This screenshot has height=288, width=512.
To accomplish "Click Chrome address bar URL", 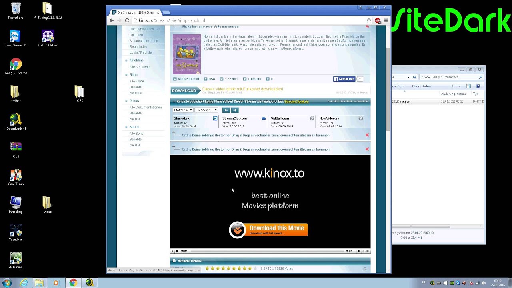I will click(172, 20).
